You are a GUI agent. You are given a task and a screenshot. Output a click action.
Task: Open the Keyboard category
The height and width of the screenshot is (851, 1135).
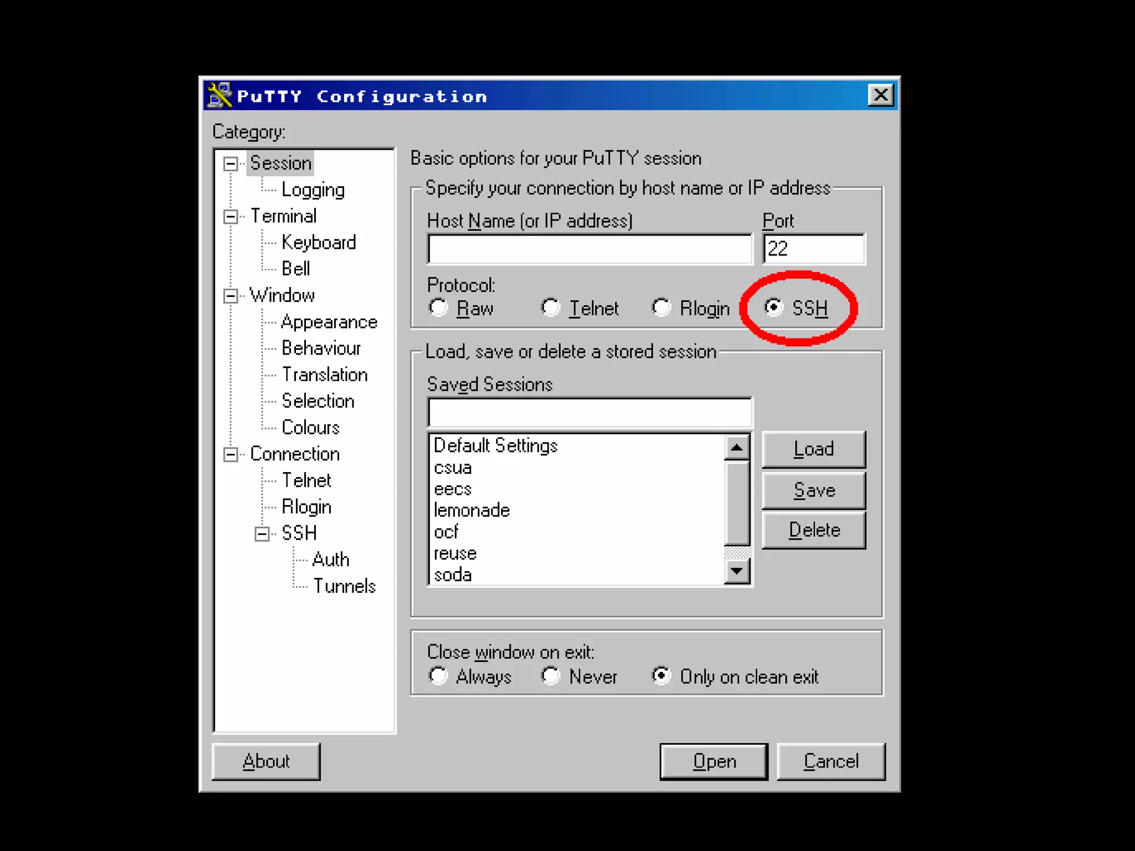click(318, 242)
